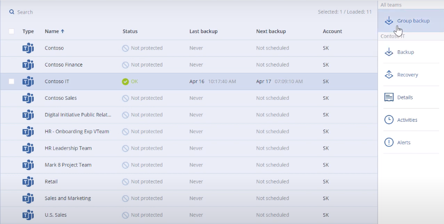Select the Sales and Marketing name
This screenshot has width=444, height=224.
[67, 199]
